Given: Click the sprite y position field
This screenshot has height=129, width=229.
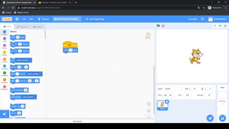Looking at the screenshot, I should pyautogui.click(x=210, y=89).
